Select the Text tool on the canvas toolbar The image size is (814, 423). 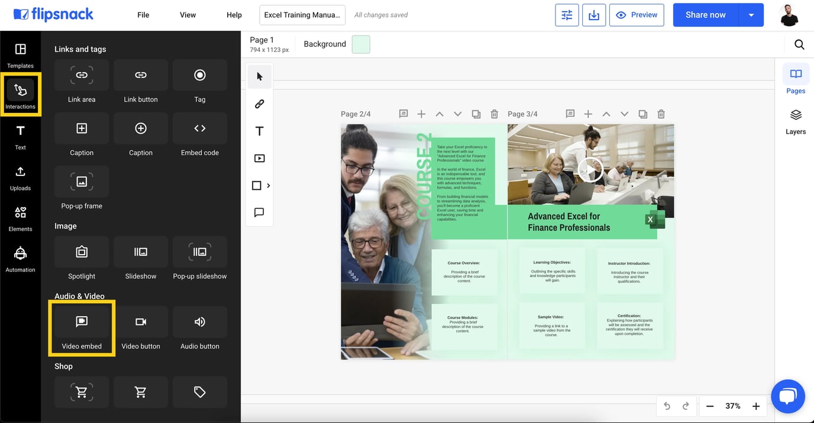[x=259, y=131]
